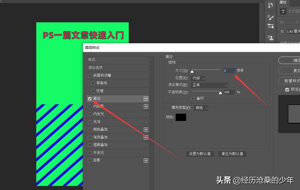Toggle the 预览 checkbox
The width and height of the screenshot is (300, 190).
click(x=287, y=90)
